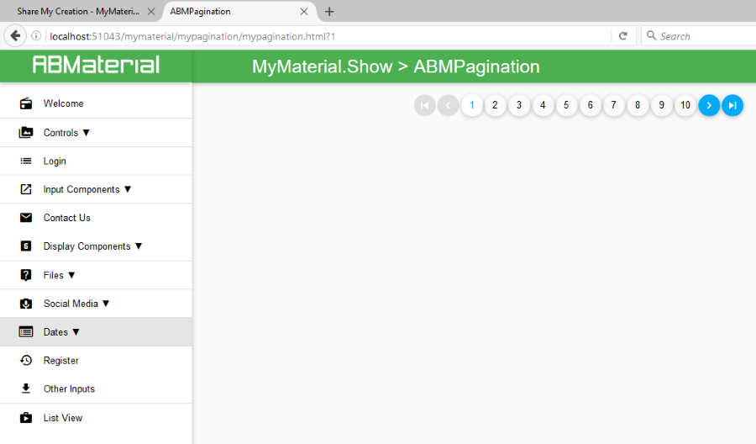Go to the first page of pagination
Screen dimensions: 756x444
coord(425,105)
